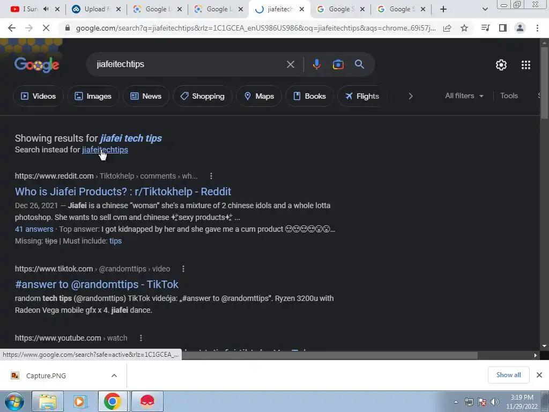
Task: Open a new browser tab
Action: tap(443, 9)
